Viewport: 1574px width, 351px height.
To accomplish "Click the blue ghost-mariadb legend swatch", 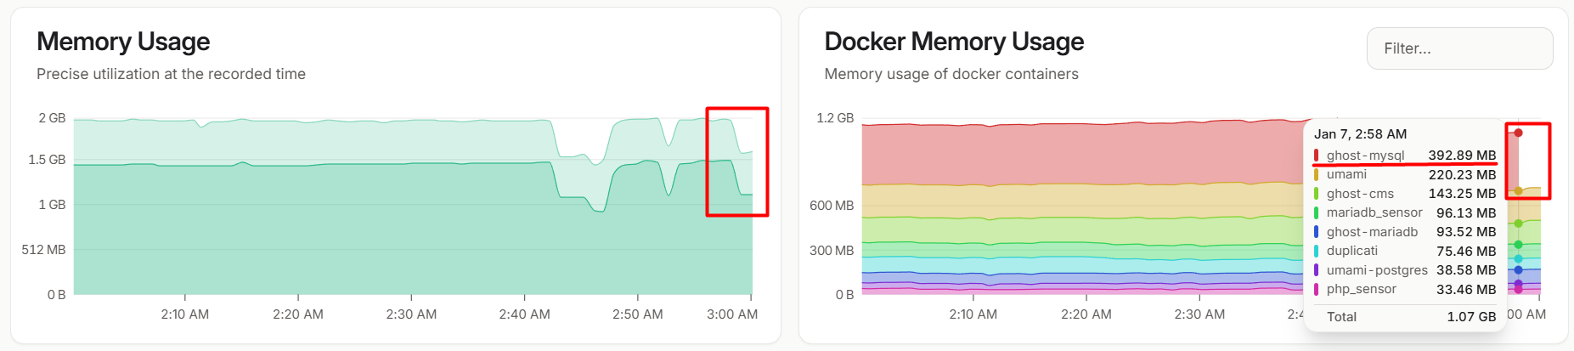I will click(1316, 232).
